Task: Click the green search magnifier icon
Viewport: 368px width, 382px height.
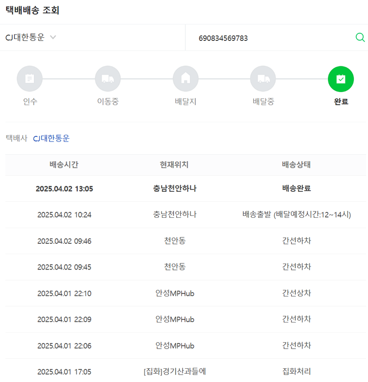Action: [360, 37]
